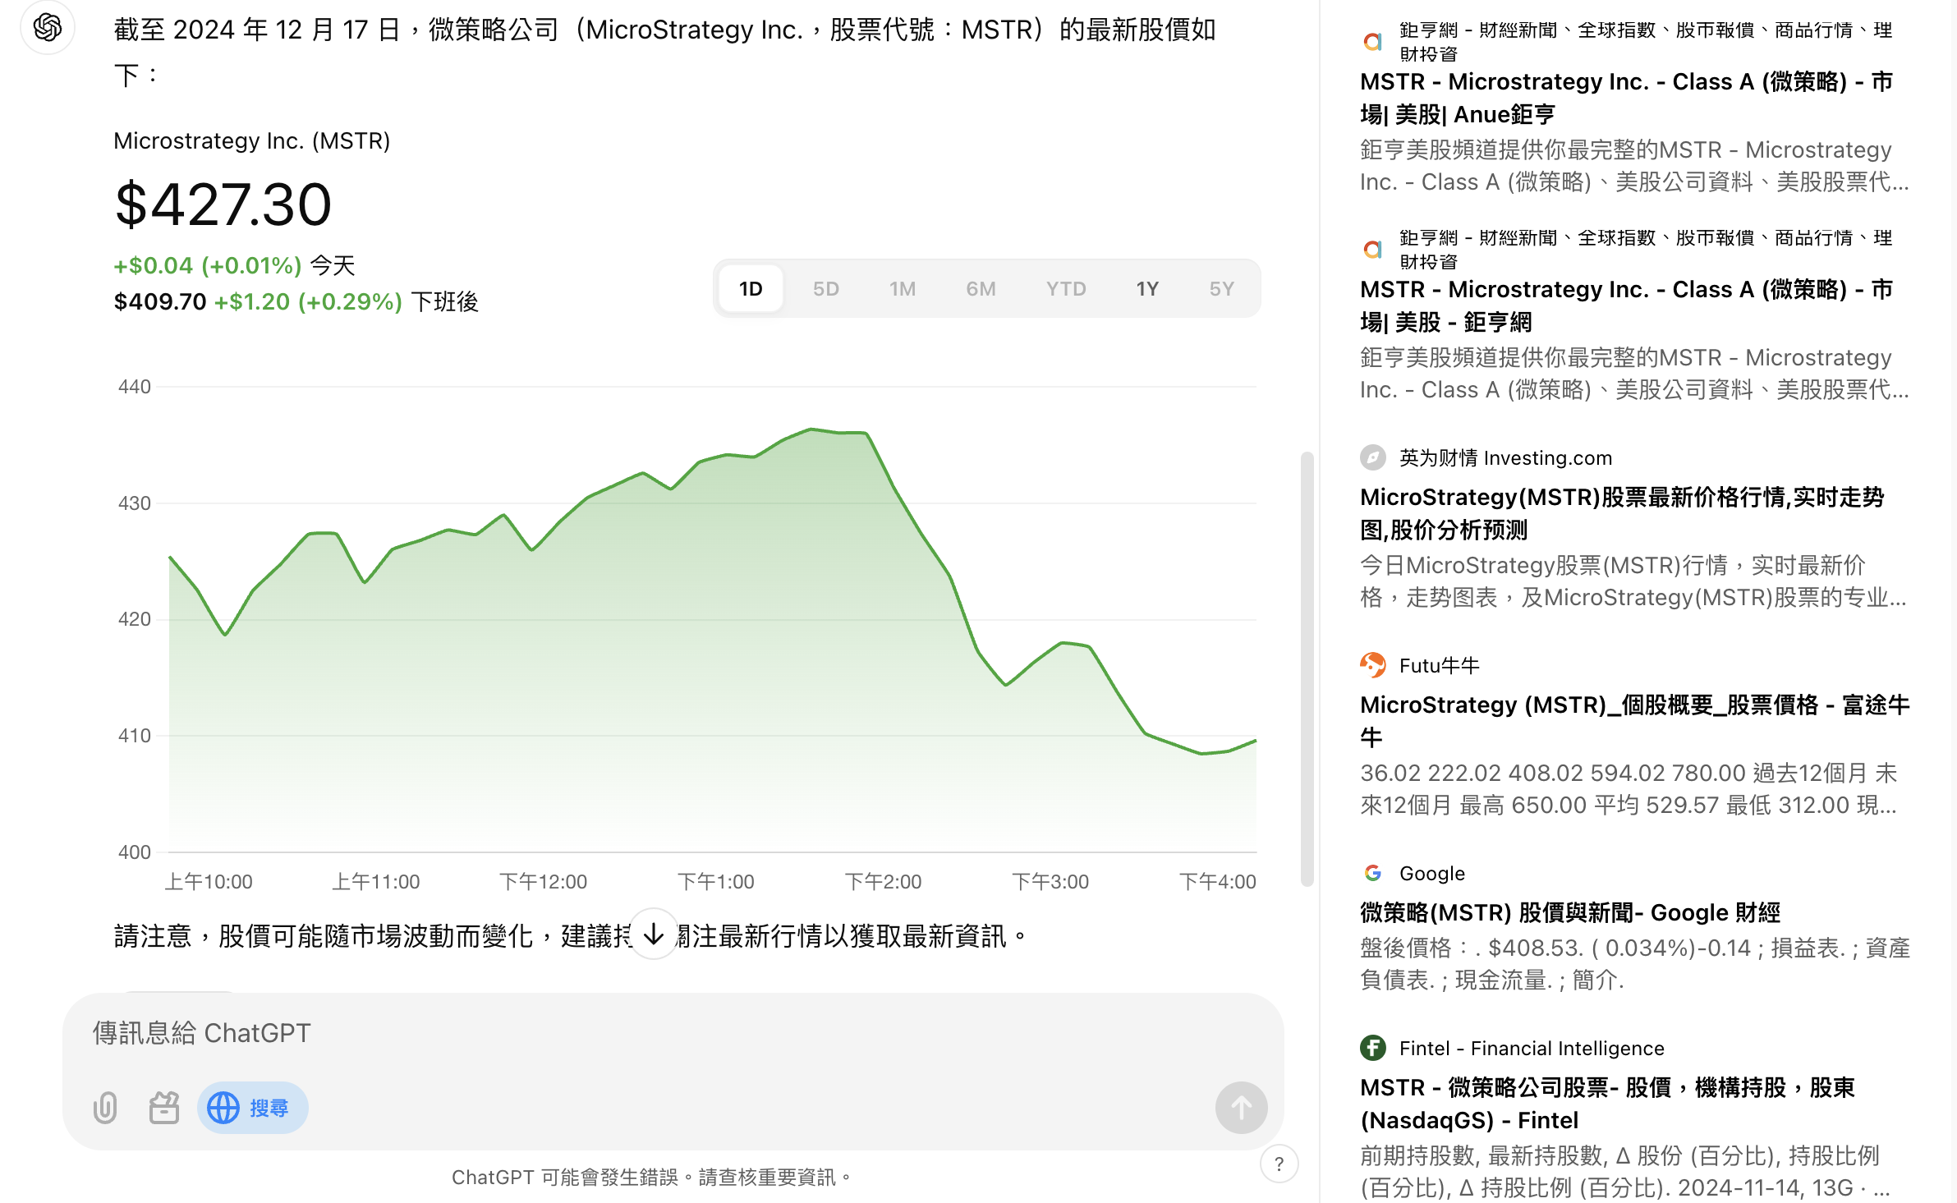
Task: Toggle the 搜尋 web search button
Action: click(253, 1108)
